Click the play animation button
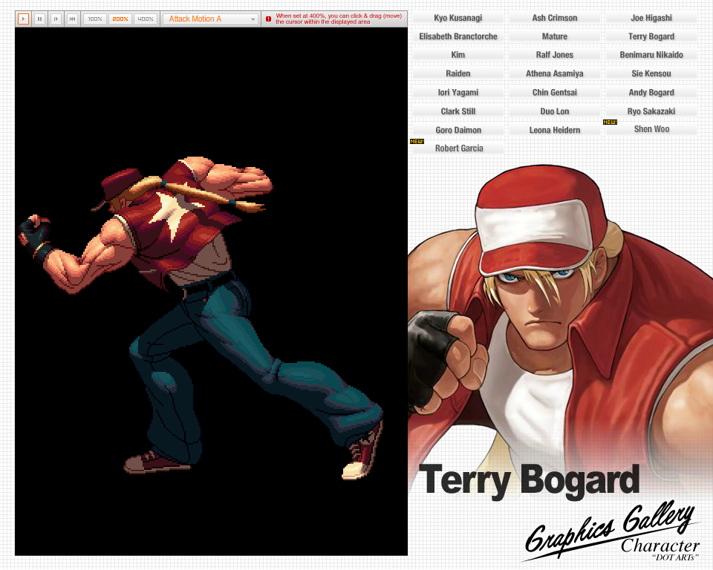This screenshot has width=713, height=570. (x=23, y=19)
